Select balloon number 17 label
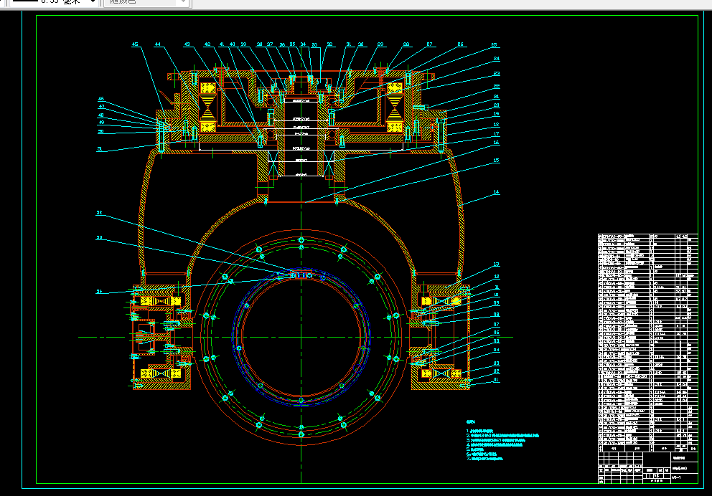Screen dimensions: 712x496 496,134
